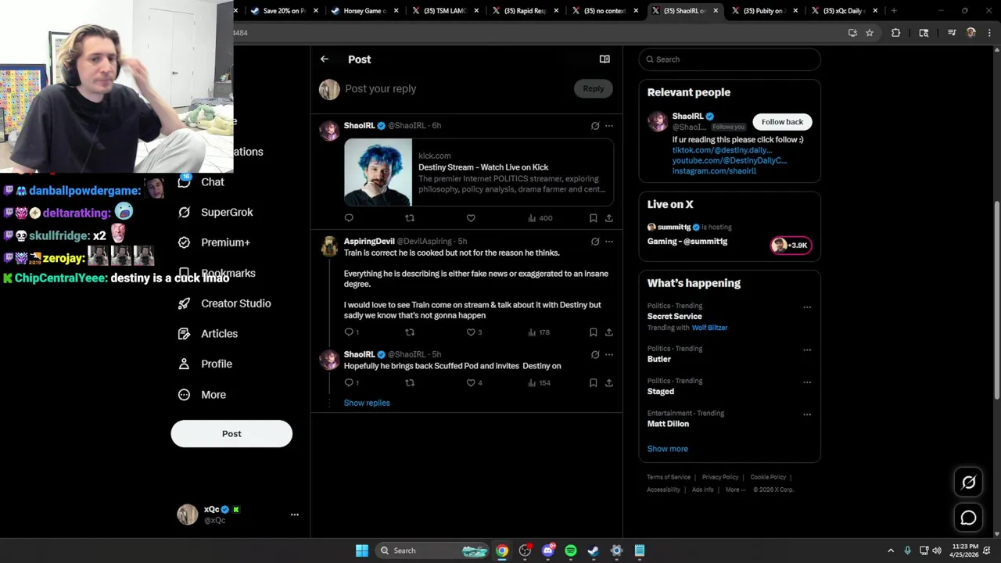Image resolution: width=1001 pixels, height=563 pixels.
Task: Reply to ShaoIRL Destiny Stream post
Action: click(349, 218)
